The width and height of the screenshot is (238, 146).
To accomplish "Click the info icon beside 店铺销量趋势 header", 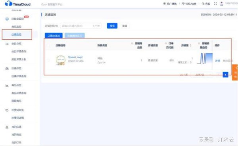I will pos(199,43).
